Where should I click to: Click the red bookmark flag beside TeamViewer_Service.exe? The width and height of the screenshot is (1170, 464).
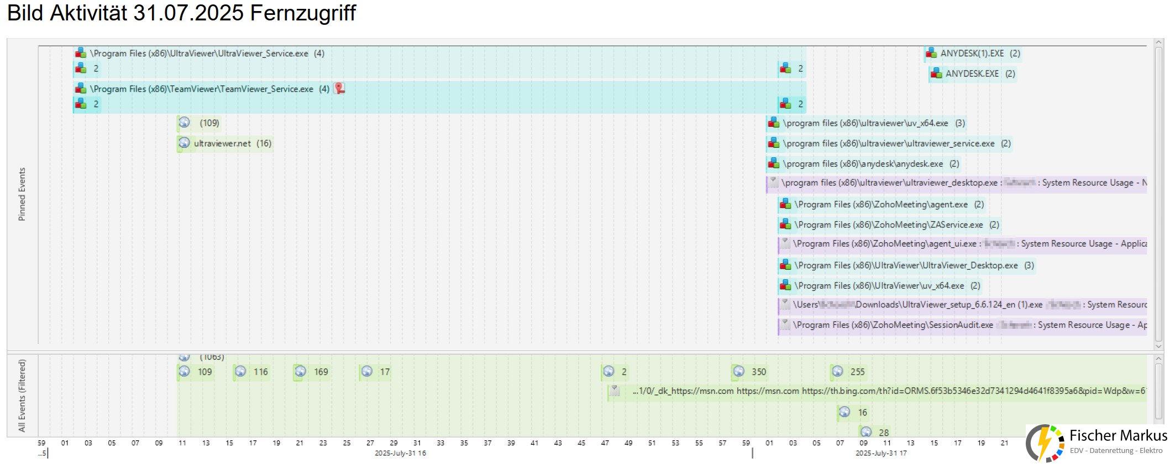[339, 88]
